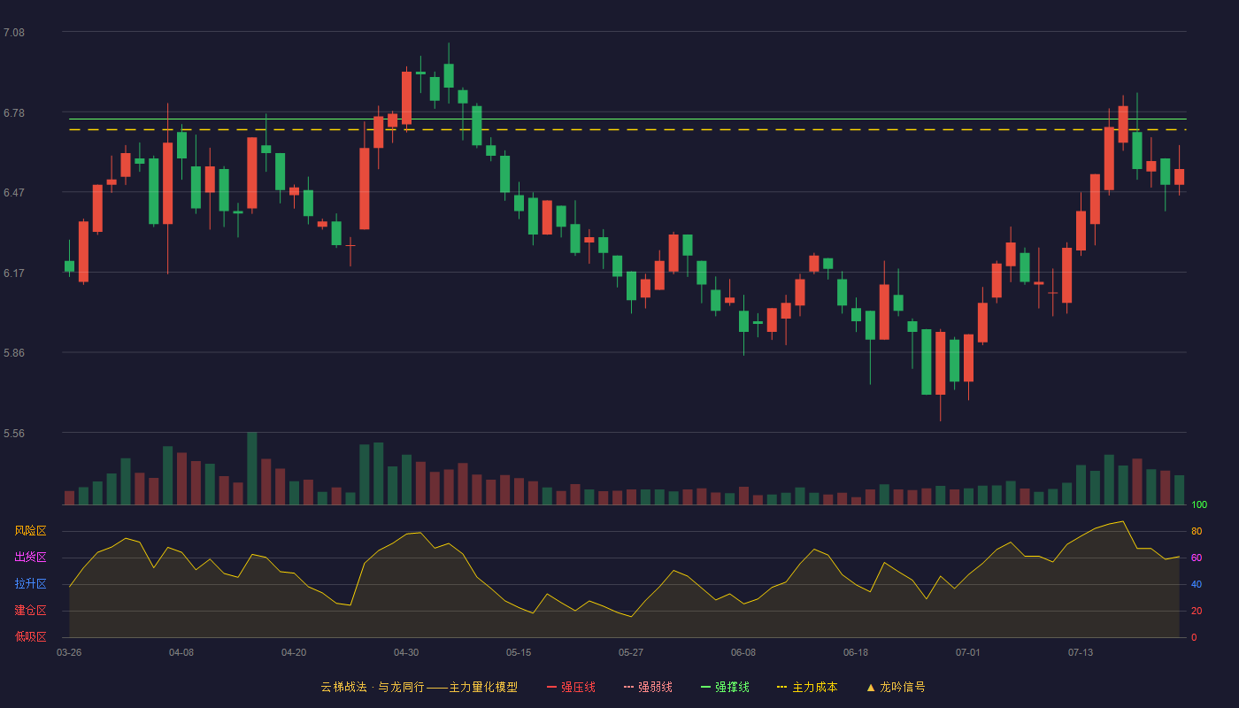Click the 07-13 date label
This screenshot has height=708, width=1239.
[1081, 652]
